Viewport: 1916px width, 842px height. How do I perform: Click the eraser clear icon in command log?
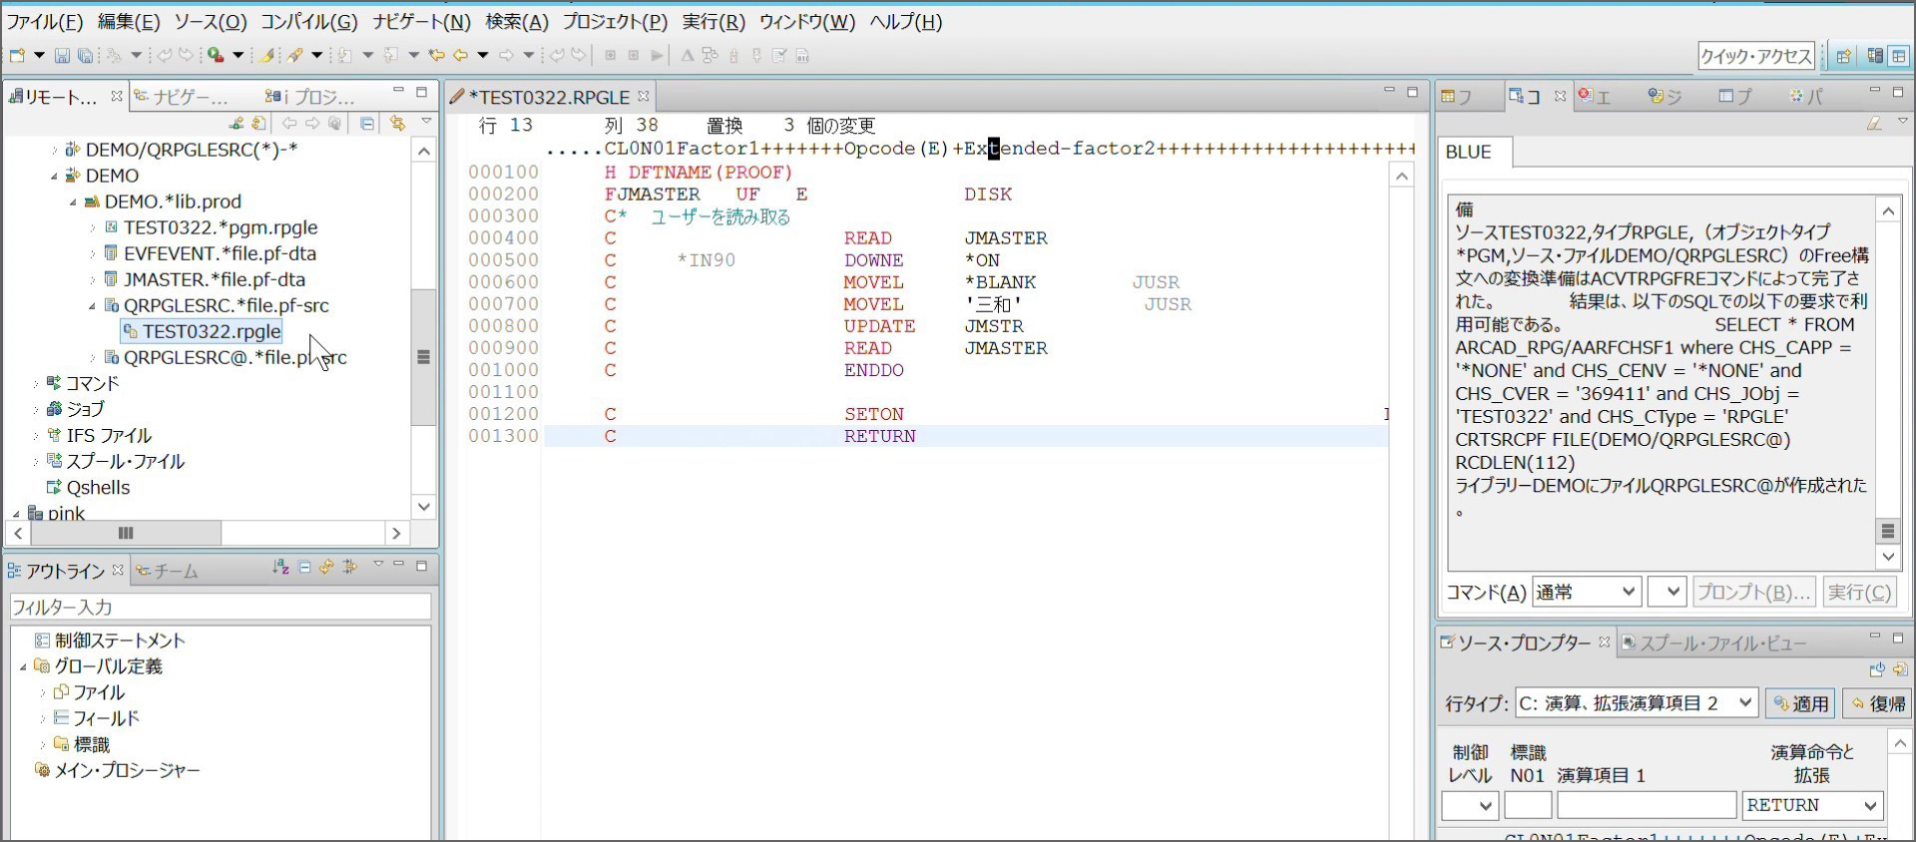click(1874, 124)
